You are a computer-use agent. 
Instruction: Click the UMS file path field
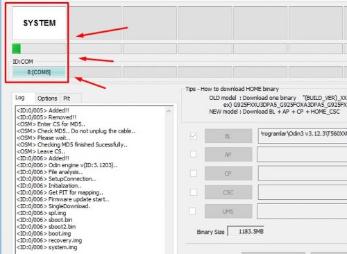tap(302, 211)
